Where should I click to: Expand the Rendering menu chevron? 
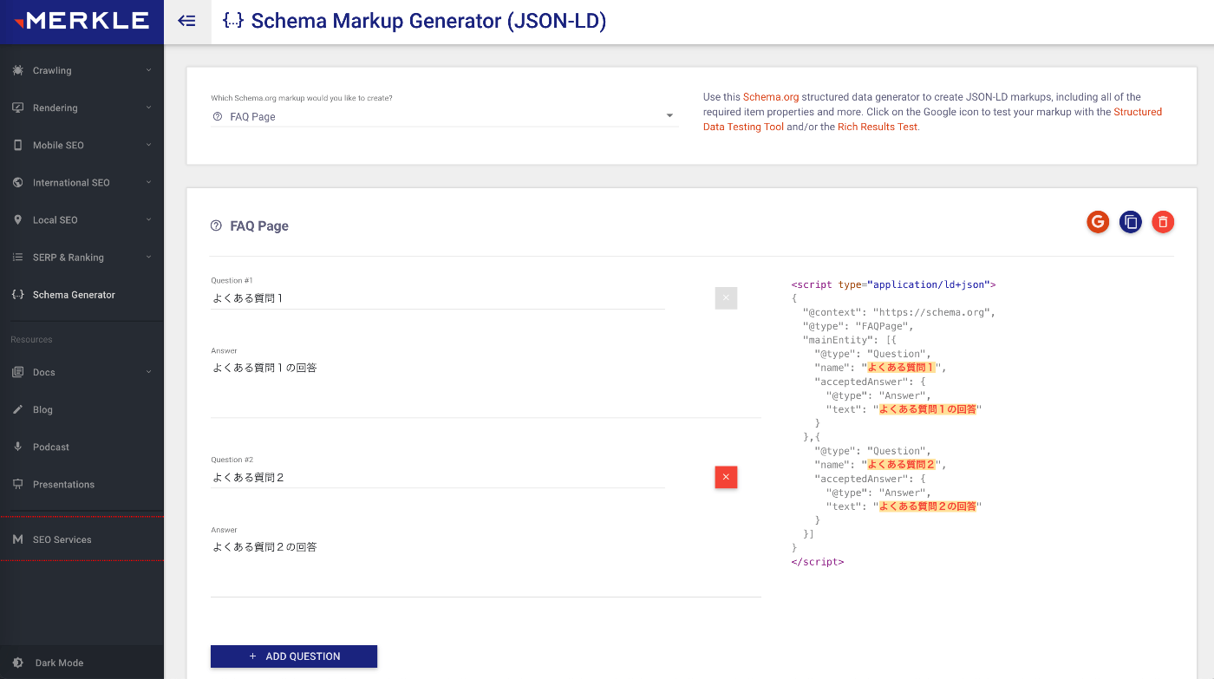tap(148, 108)
